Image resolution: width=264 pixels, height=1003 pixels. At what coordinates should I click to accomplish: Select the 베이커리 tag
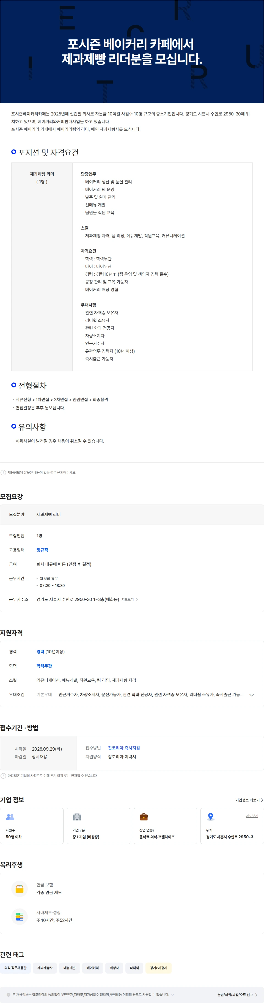(93, 968)
